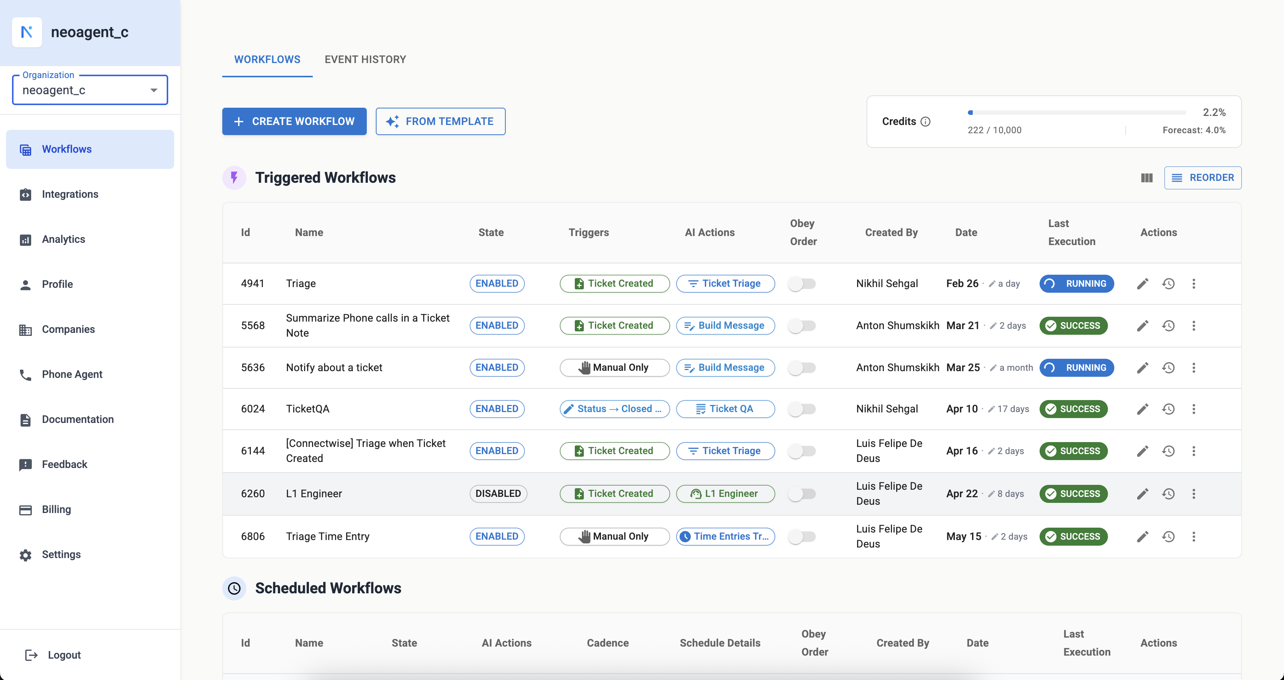Edit the Summarize Phone calls workflow
Image resolution: width=1284 pixels, height=680 pixels.
[x=1142, y=326]
